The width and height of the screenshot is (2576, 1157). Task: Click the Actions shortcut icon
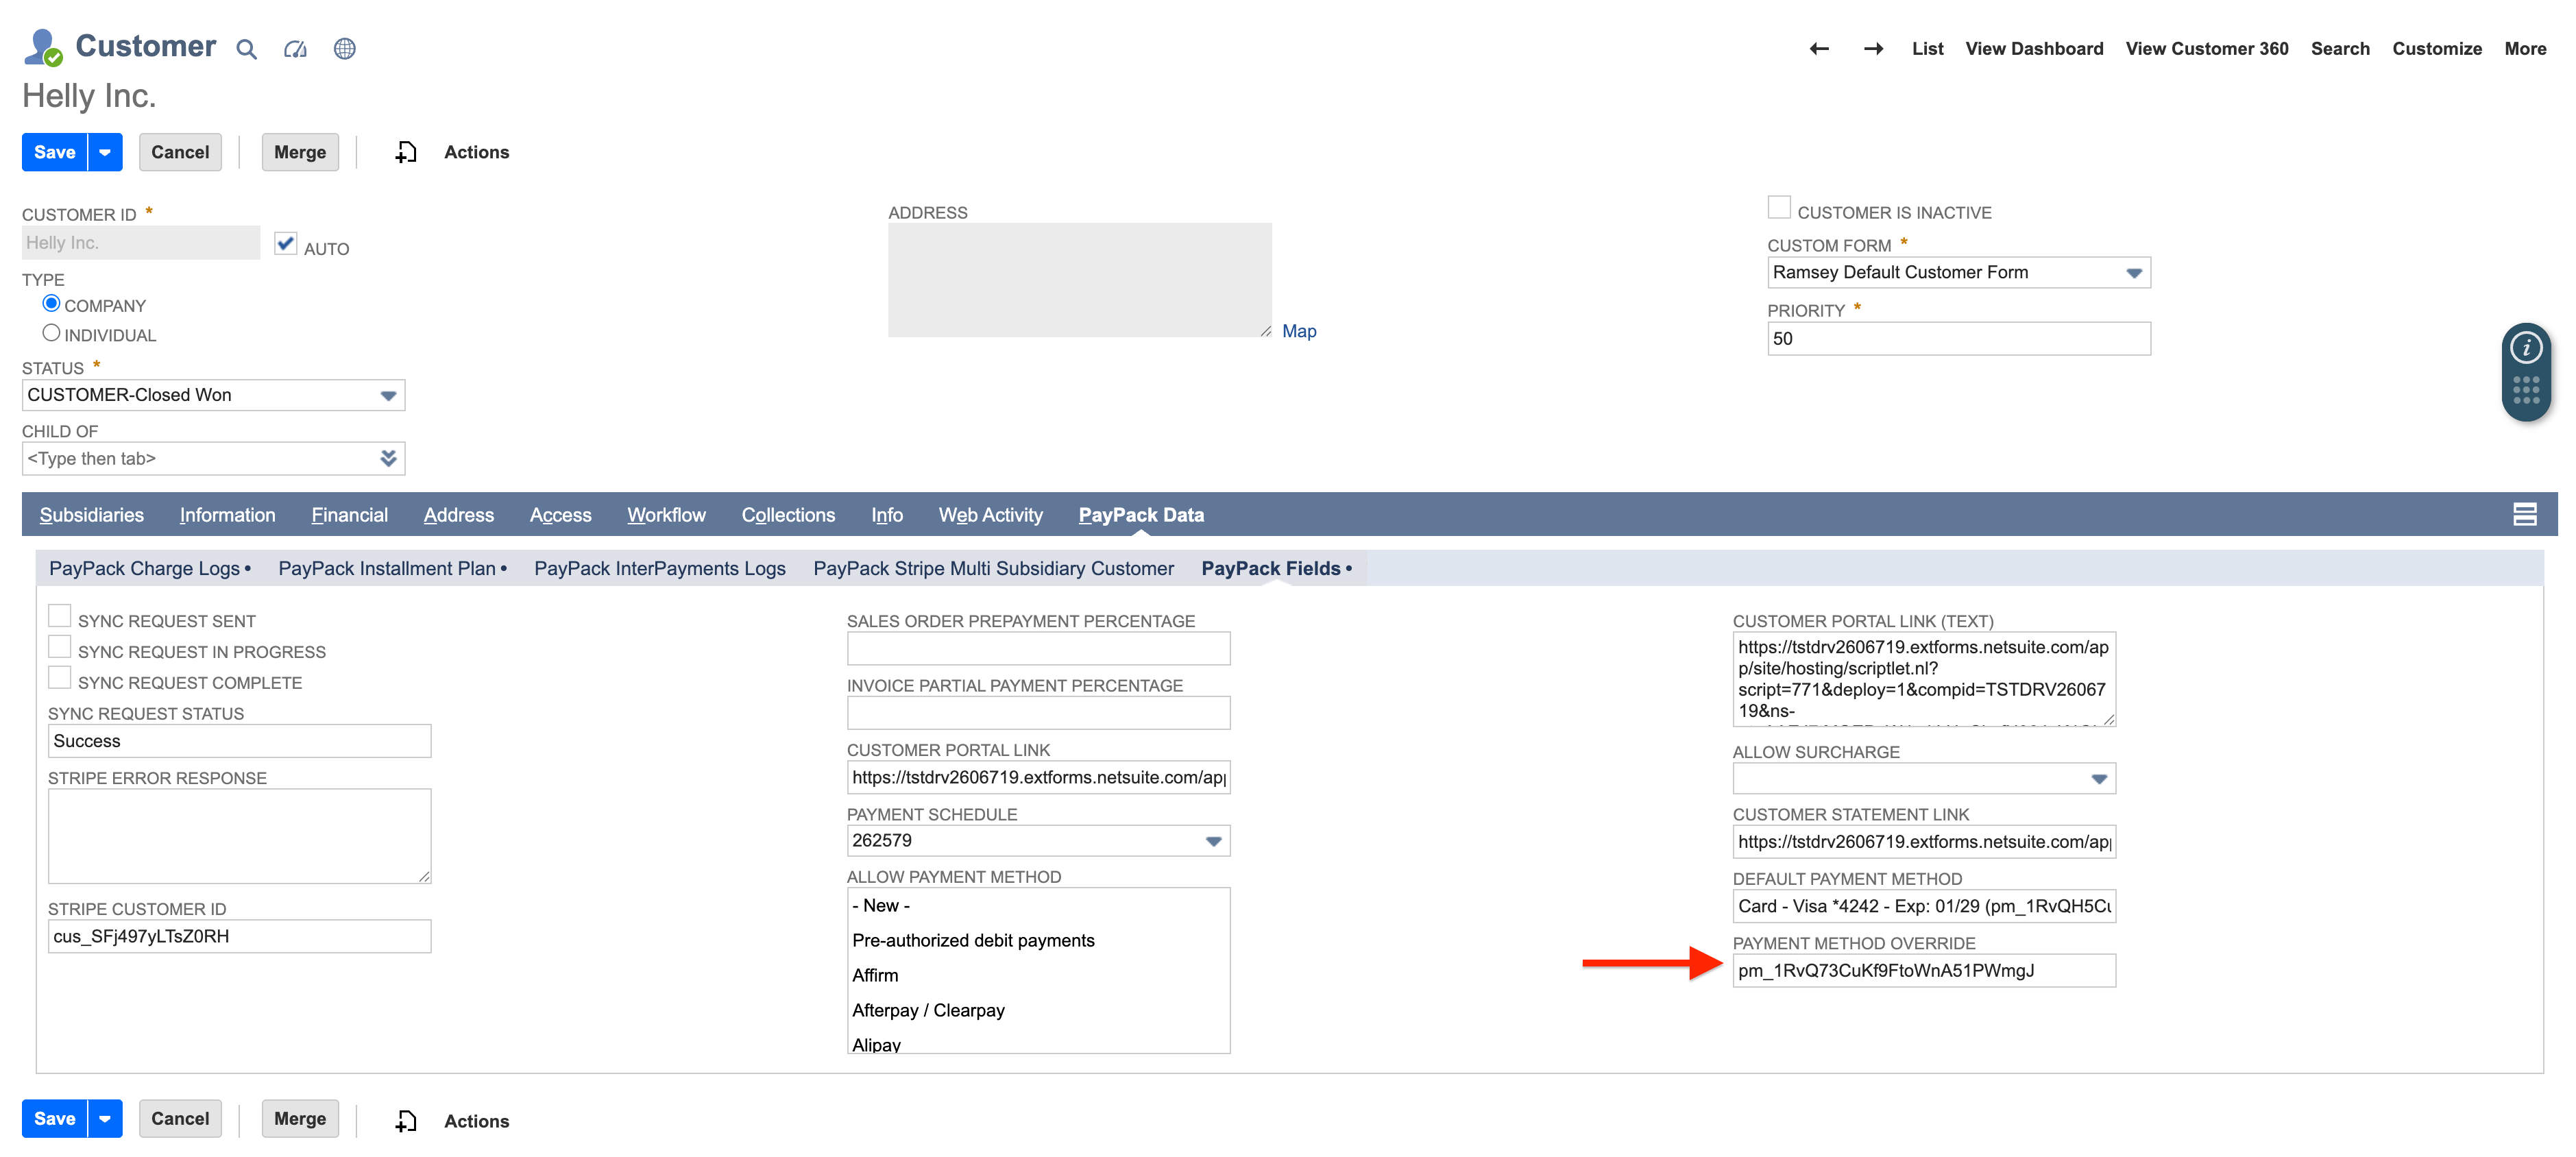point(405,152)
